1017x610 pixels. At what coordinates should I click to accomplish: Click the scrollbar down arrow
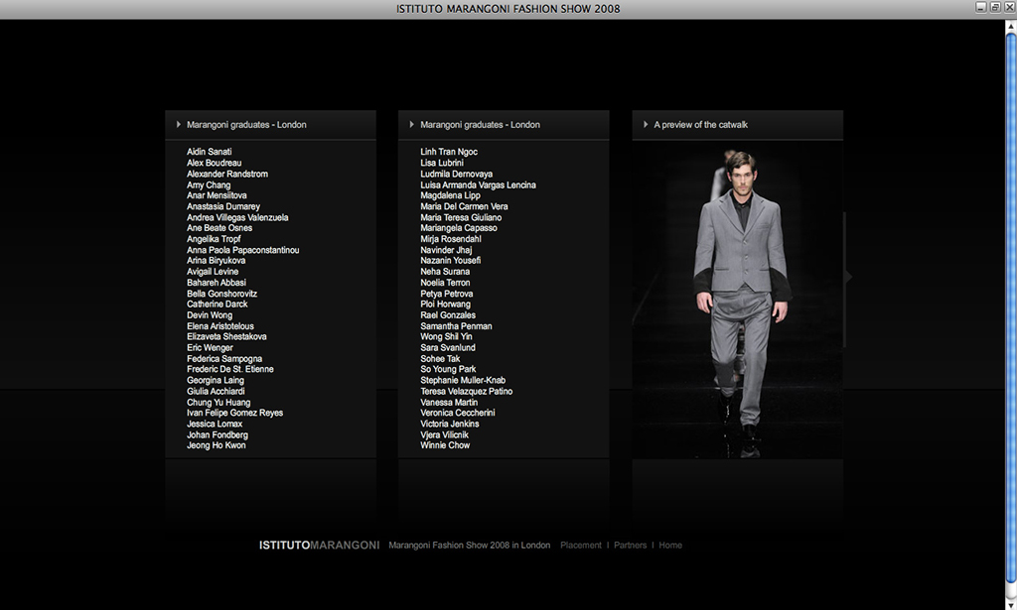point(1010,604)
